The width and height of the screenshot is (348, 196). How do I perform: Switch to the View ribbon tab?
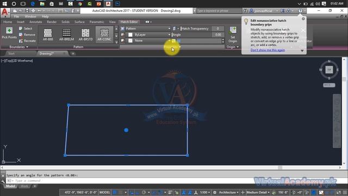click(x=113, y=22)
